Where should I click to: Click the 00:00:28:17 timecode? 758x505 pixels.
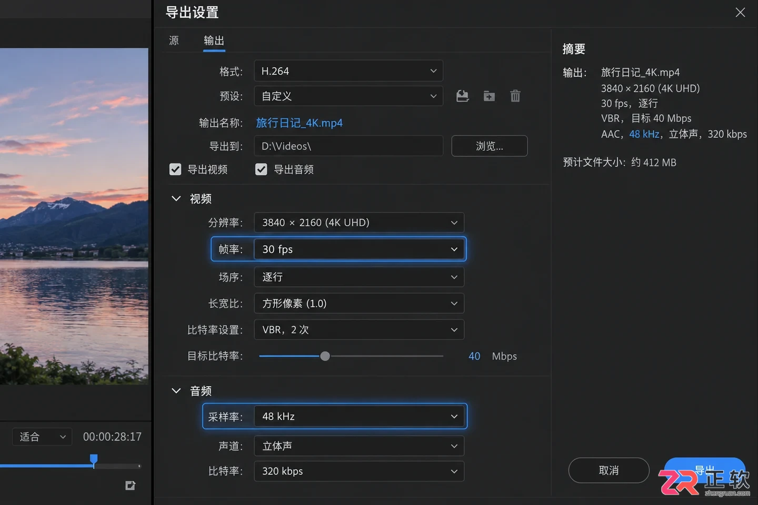point(112,437)
